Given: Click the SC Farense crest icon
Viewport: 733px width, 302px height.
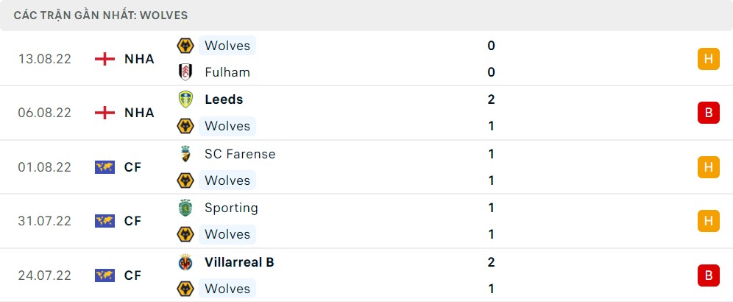Looking at the screenshot, I should coord(185,153).
